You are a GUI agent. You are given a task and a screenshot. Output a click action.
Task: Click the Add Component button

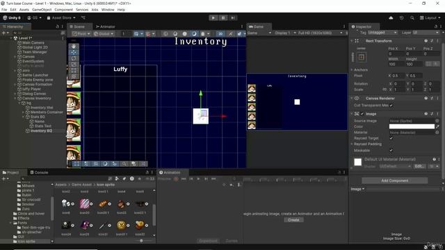coord(394,181)
